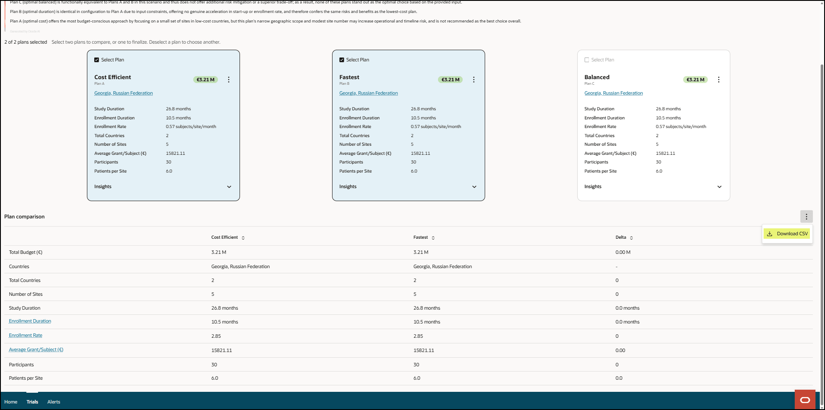Choose Download CSV from the menu
Screen dimensions: 825x410
[x=787, y=234]
